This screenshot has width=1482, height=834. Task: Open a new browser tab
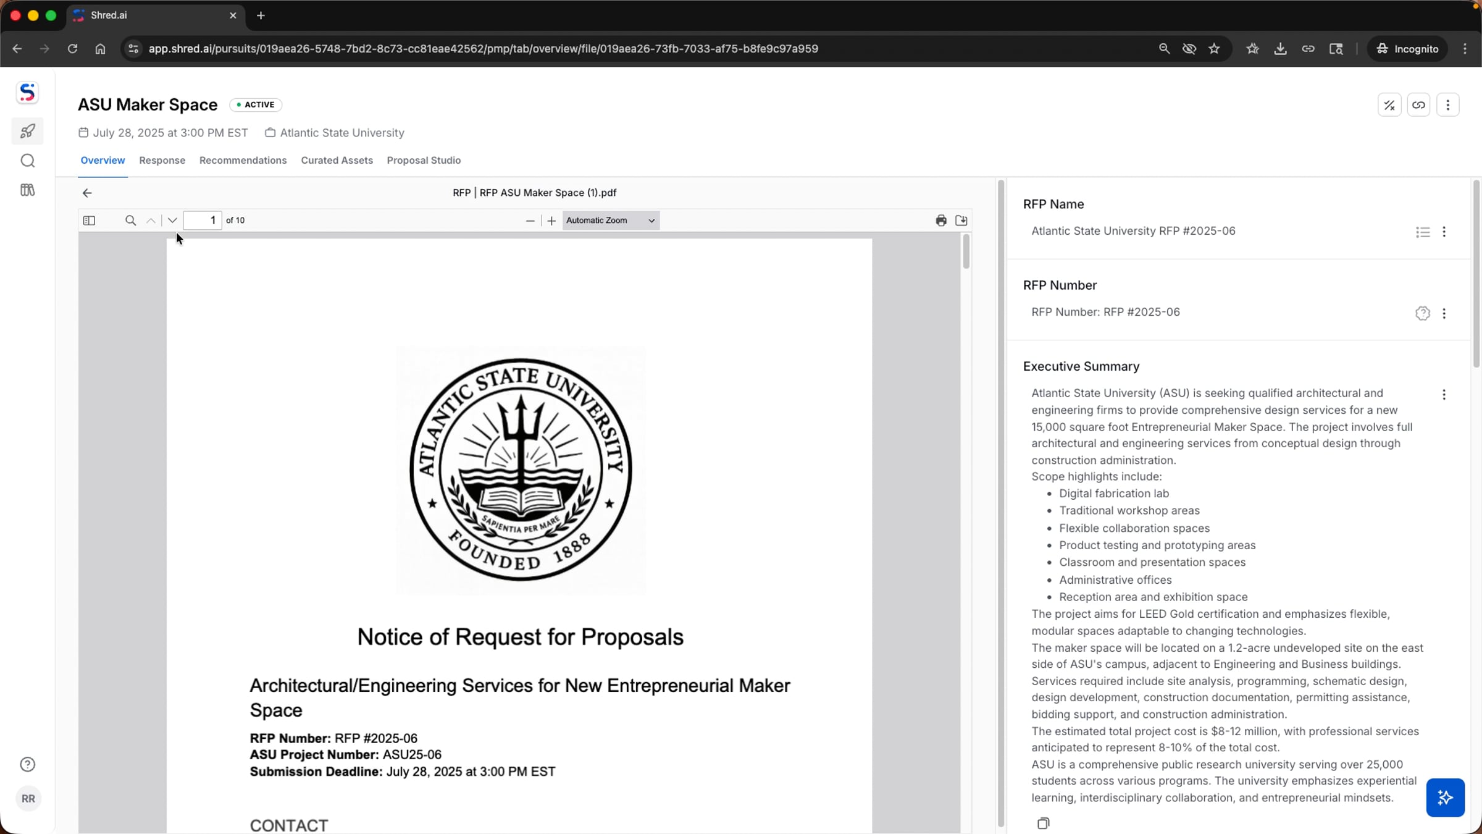pyautogui.click(x=261, y=15)
